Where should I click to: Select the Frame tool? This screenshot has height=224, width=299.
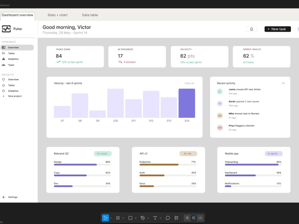click(x=118, y=218)
